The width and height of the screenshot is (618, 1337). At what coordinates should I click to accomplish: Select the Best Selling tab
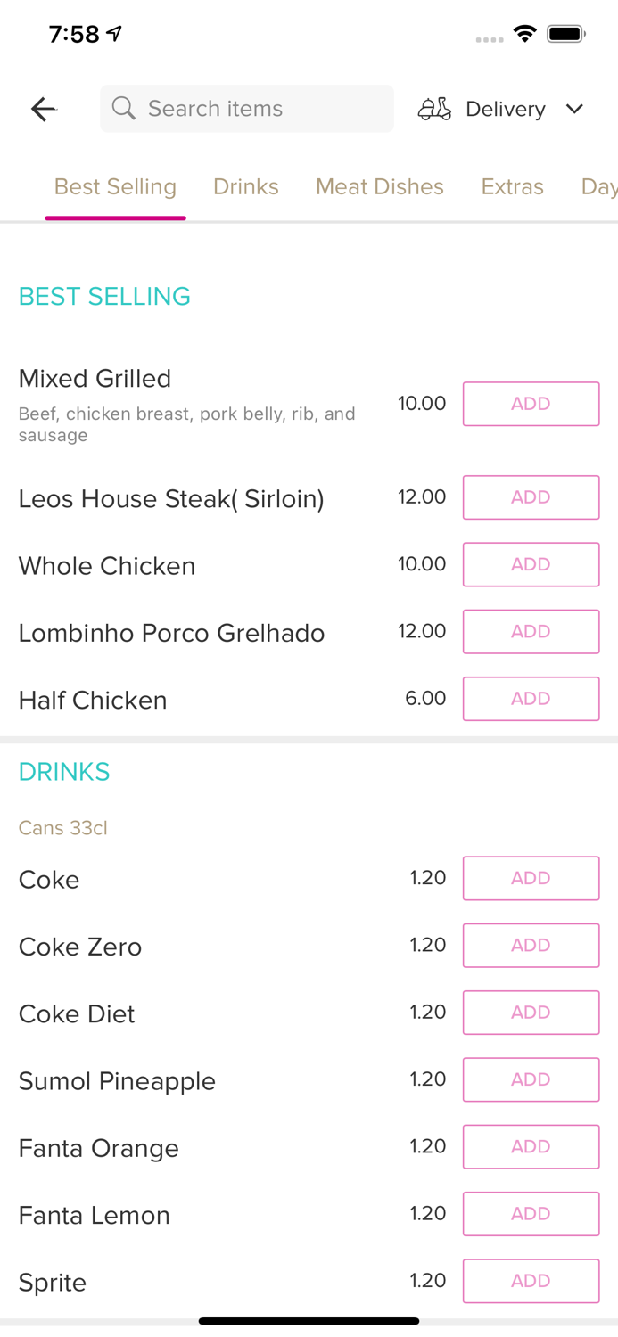[115, 187]
